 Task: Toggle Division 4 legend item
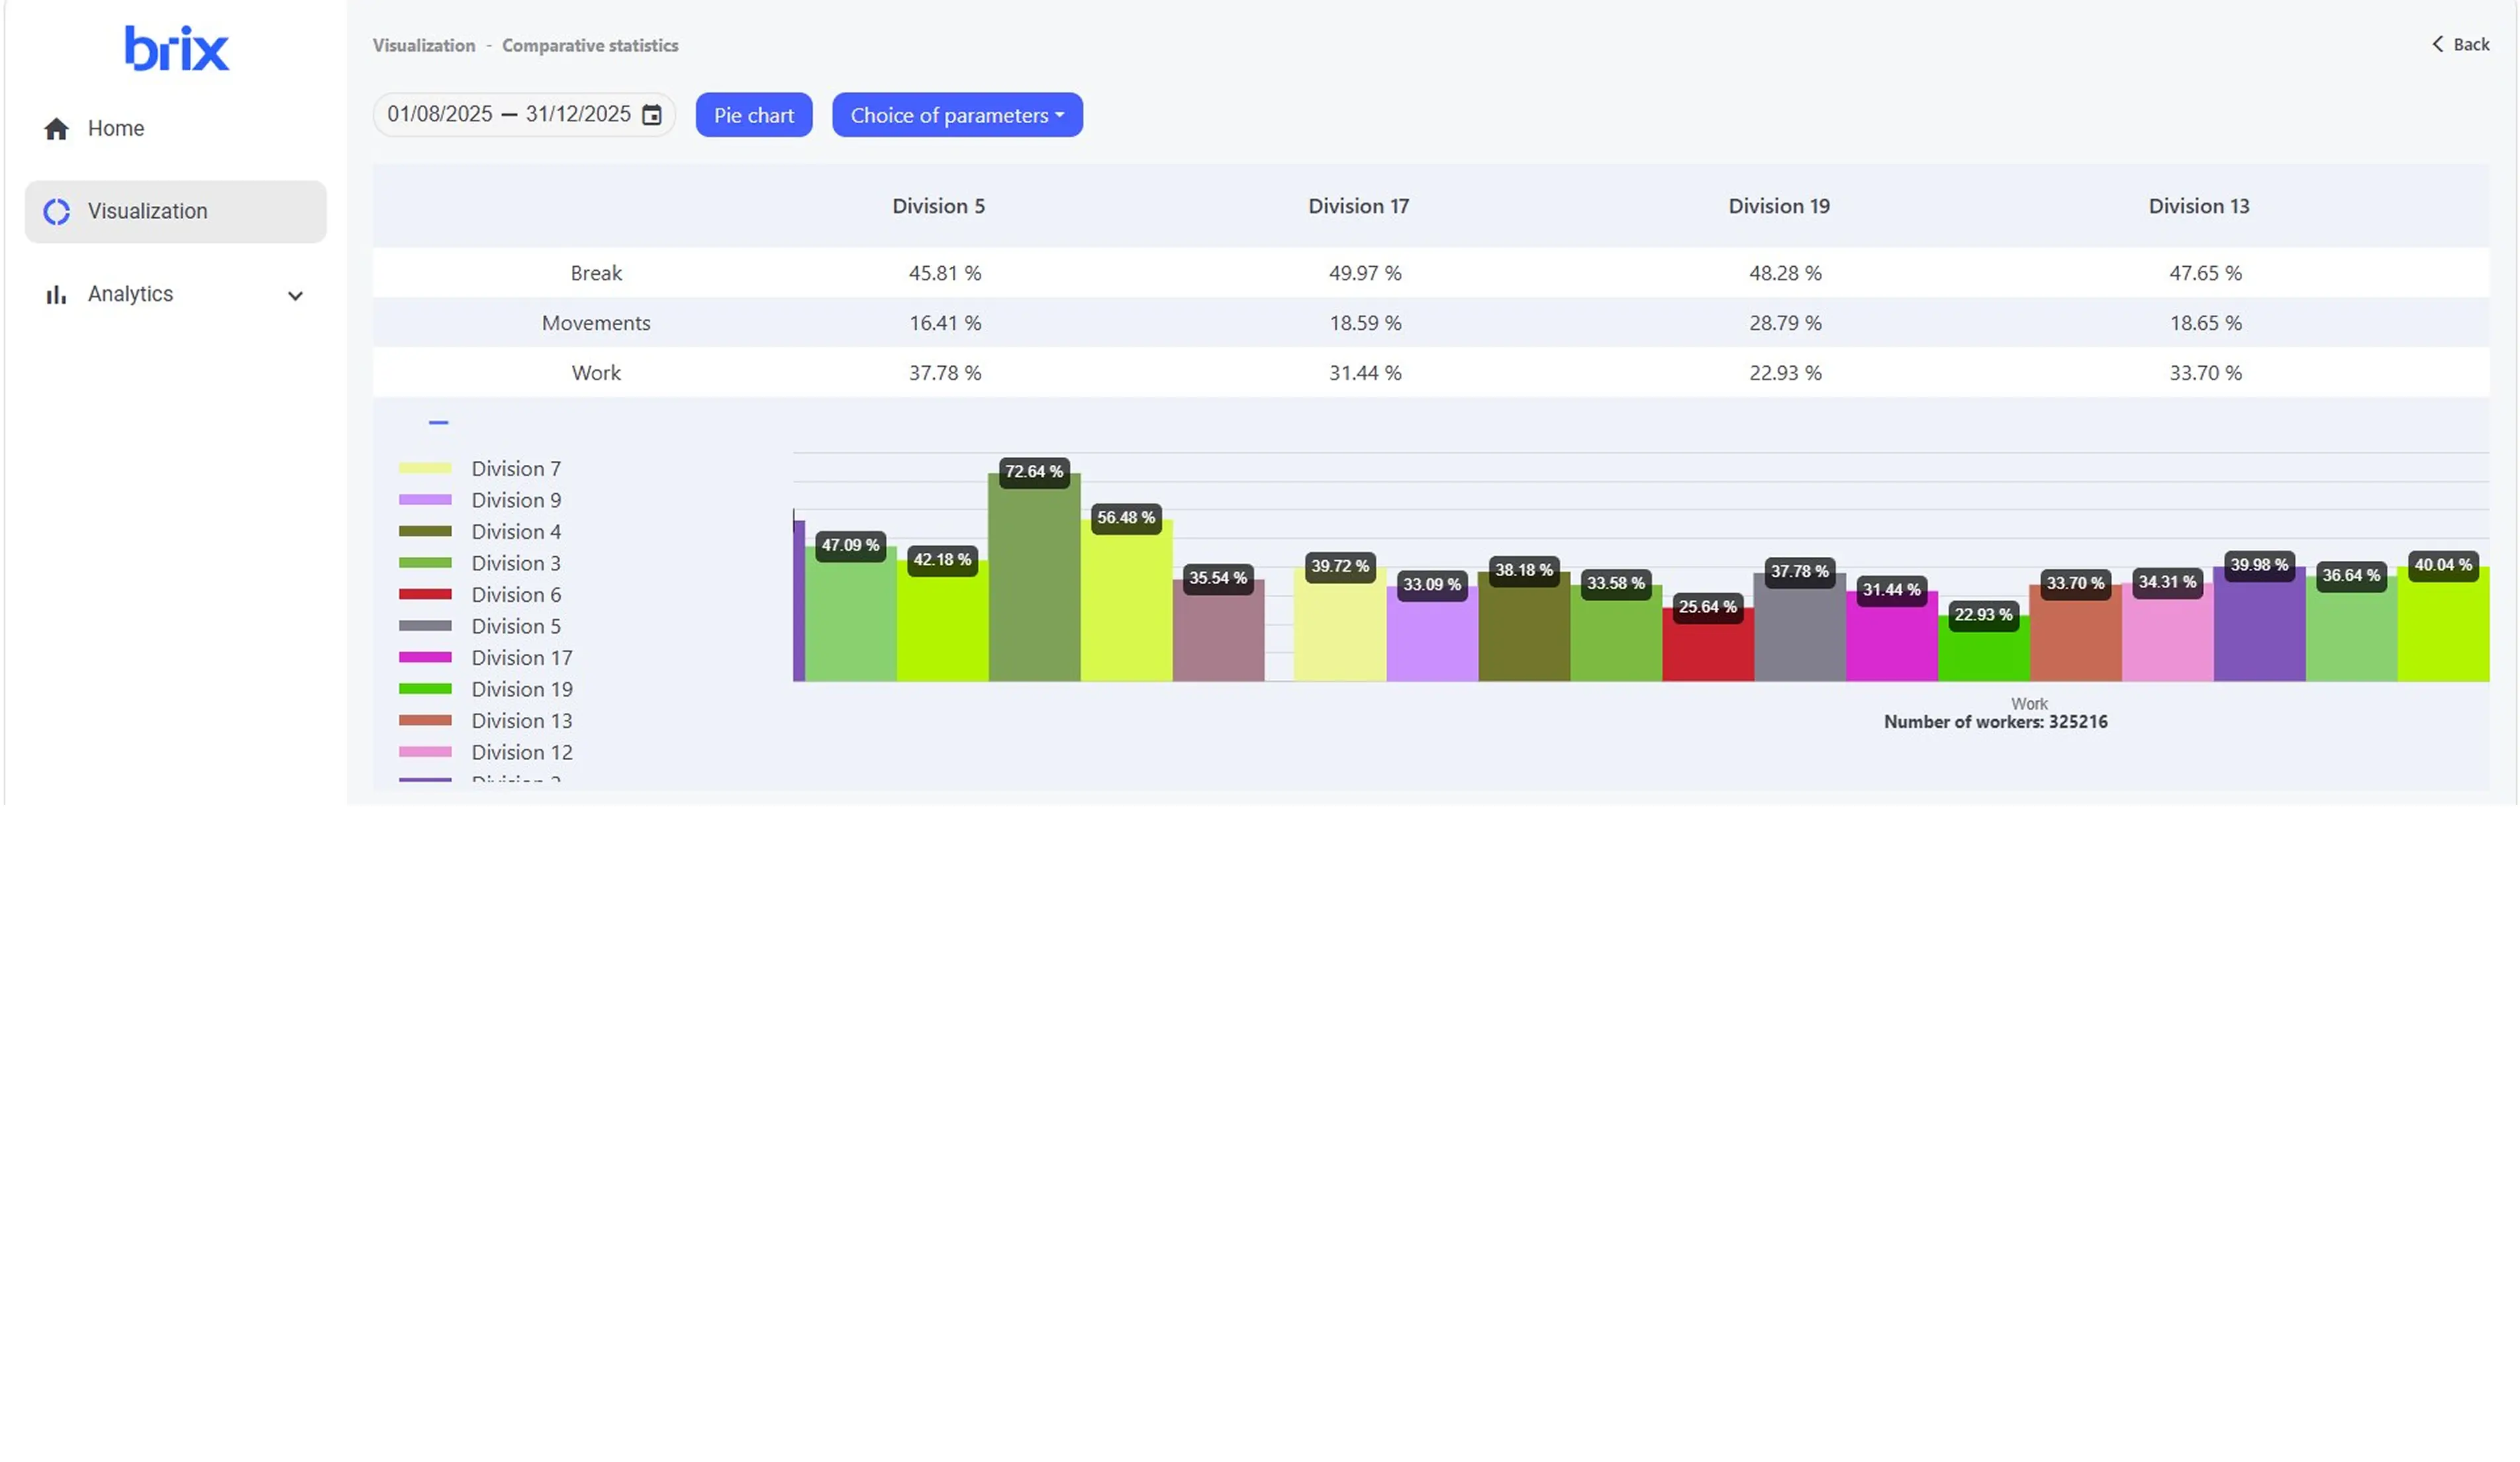pos(480,531)
